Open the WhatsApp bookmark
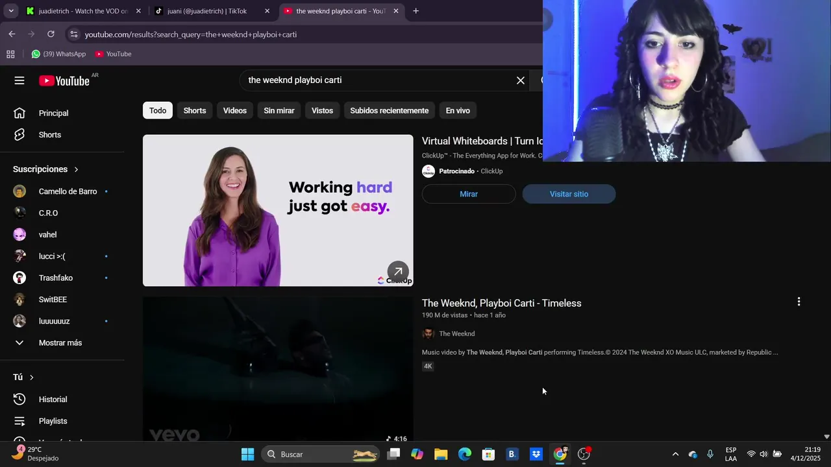831x467 pixels. (58, 54)
